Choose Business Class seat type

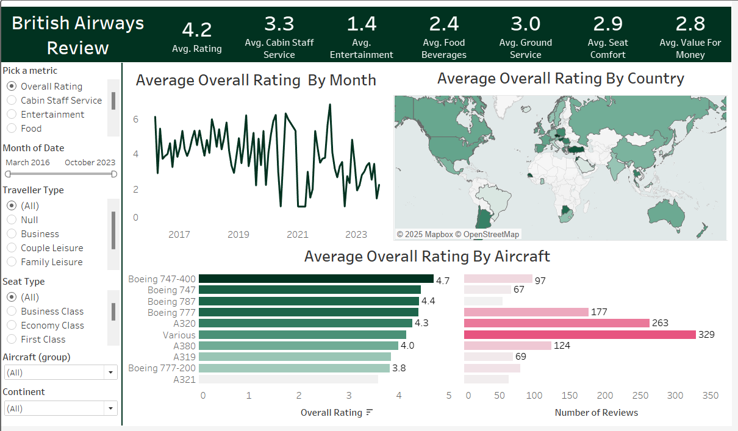[x=12, y=312]
